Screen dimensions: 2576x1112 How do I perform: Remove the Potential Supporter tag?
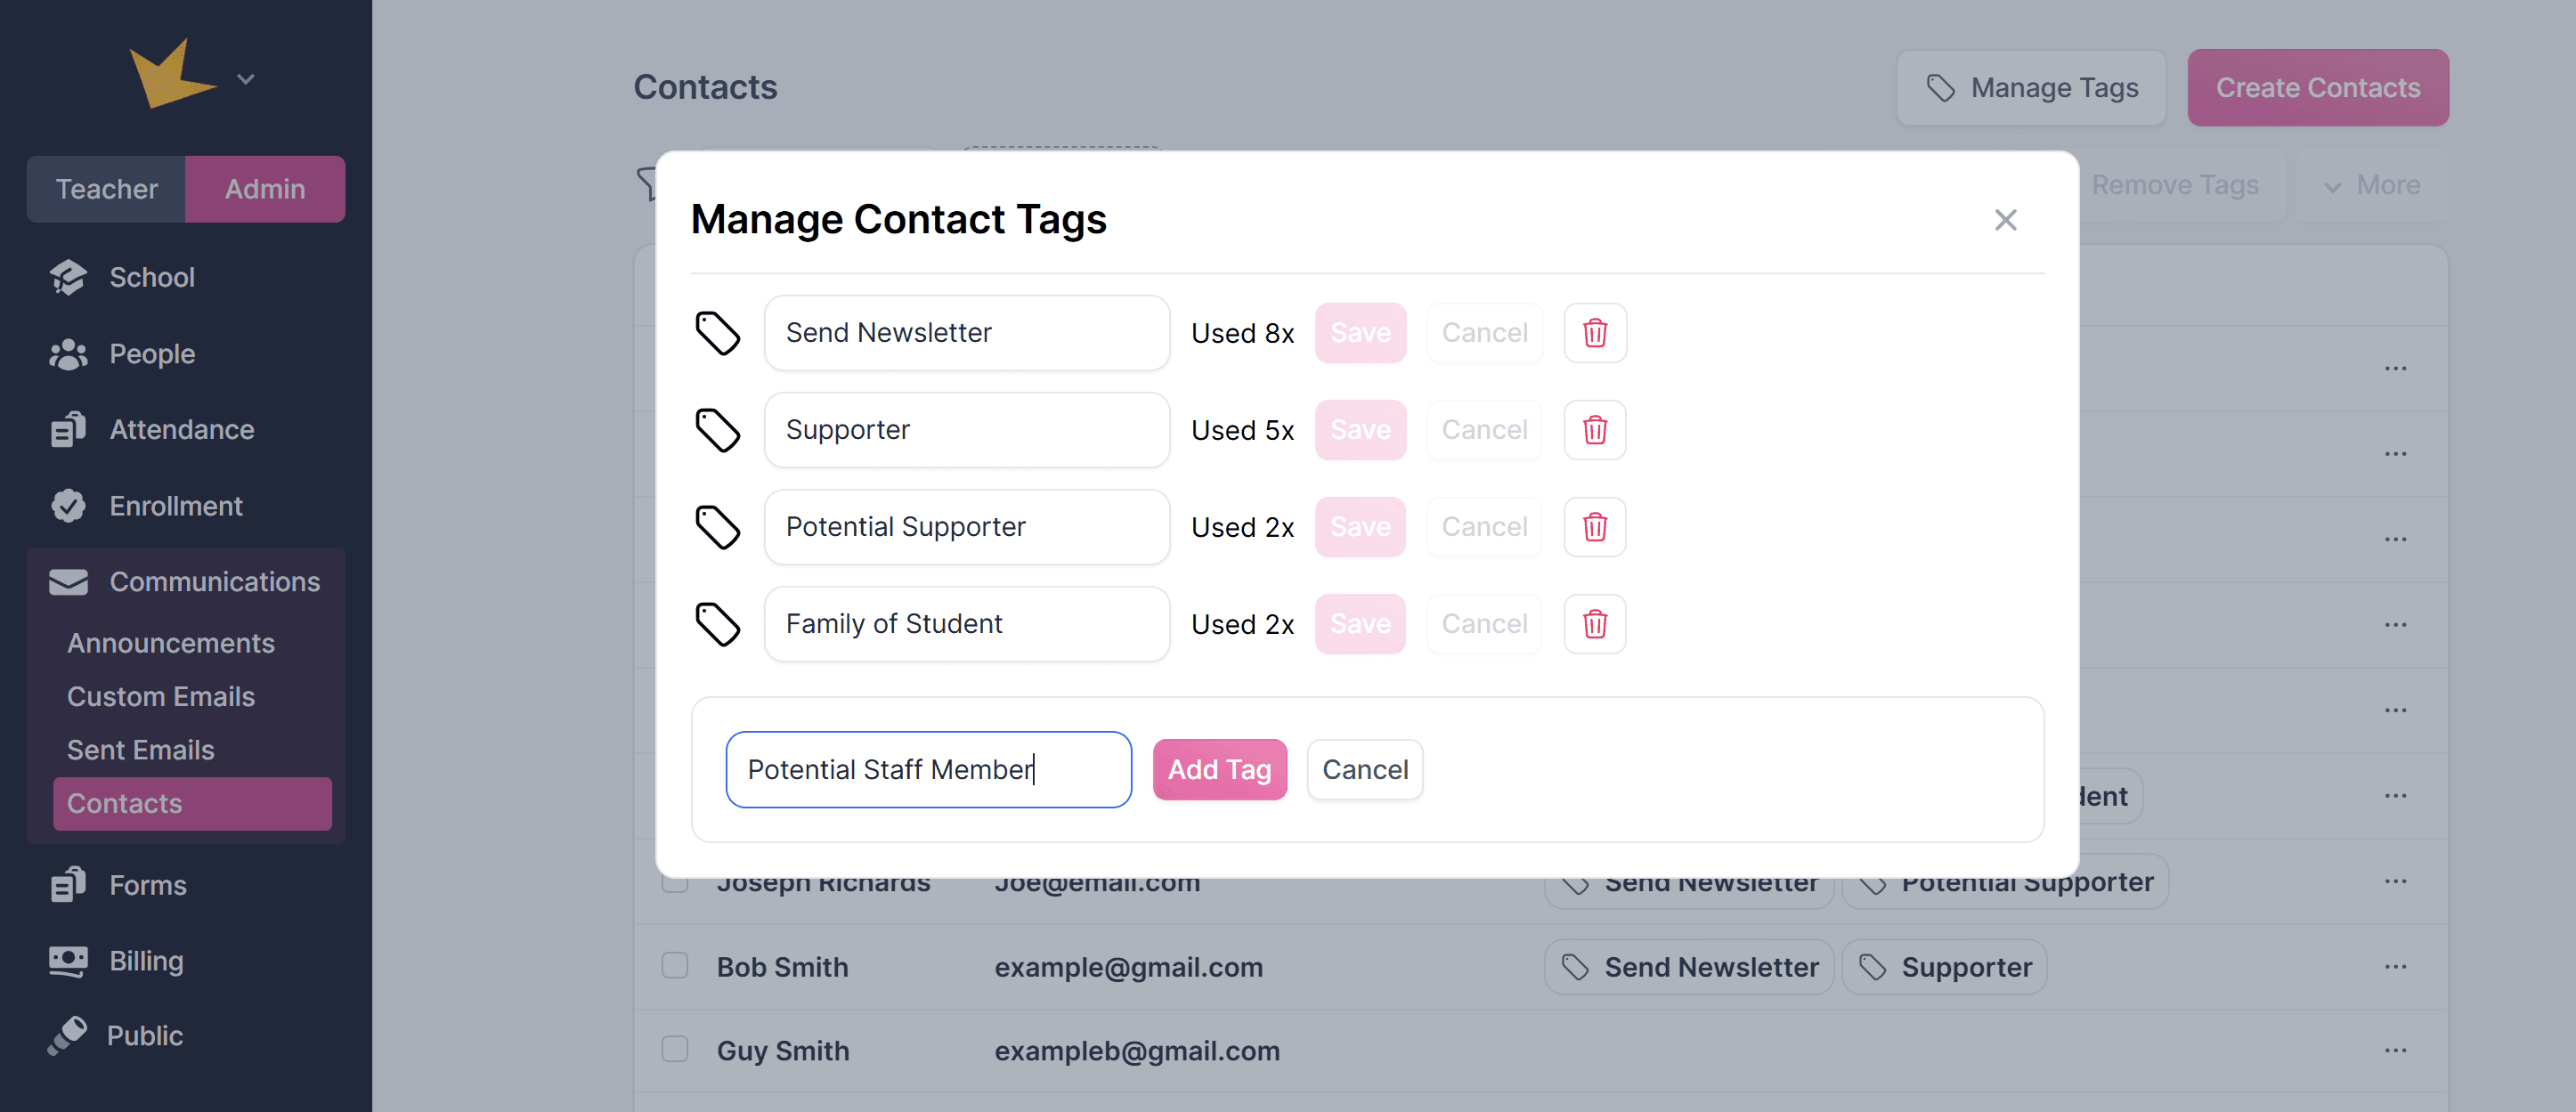[x=1594, y=527]
